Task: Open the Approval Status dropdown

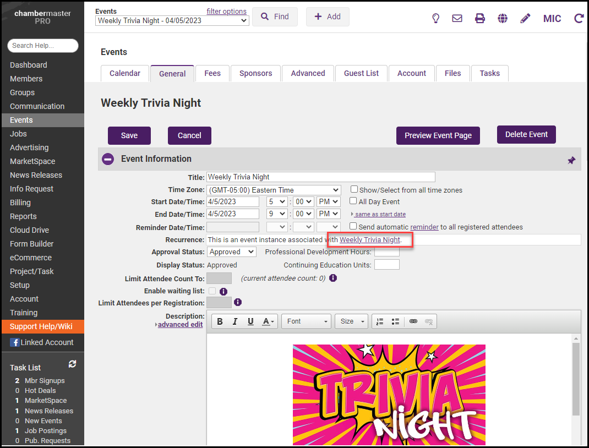Action: pyautogui.click(x=231, y=252)
